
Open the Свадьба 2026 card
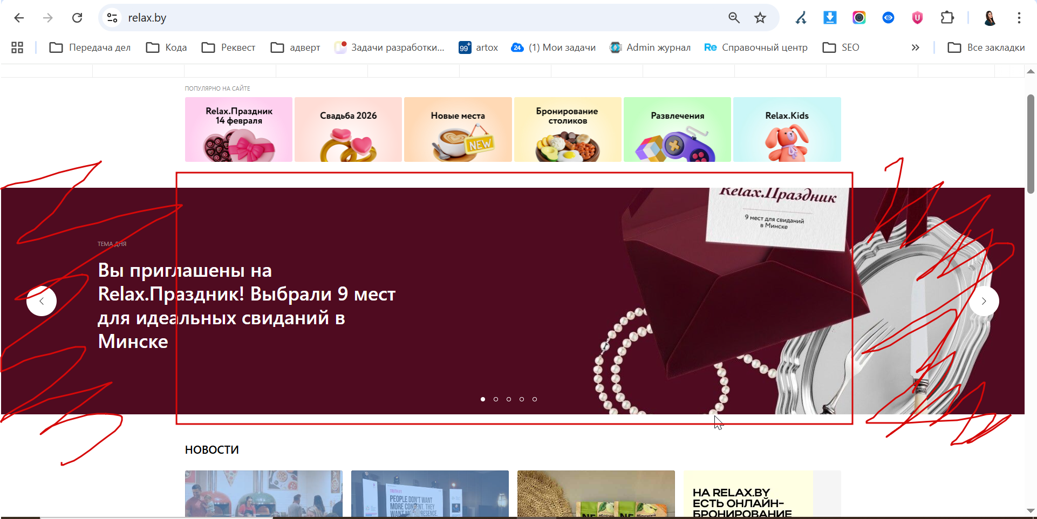(x=348, y=129)
